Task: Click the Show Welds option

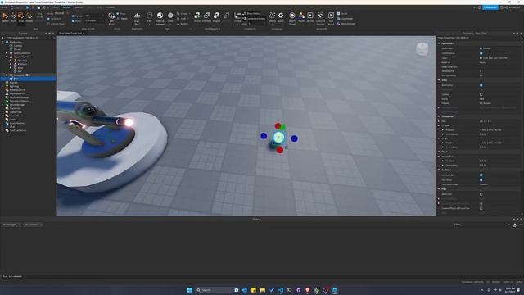Action: (x=251, y=14)
